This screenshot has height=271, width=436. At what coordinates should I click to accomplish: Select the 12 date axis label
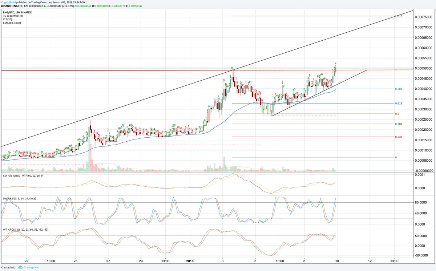click(x=370, y=261)
